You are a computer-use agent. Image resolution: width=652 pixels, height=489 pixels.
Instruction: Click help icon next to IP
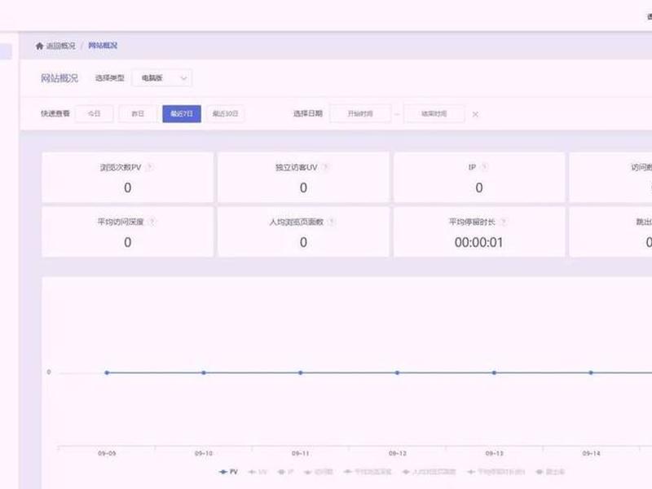coord(484,167)
